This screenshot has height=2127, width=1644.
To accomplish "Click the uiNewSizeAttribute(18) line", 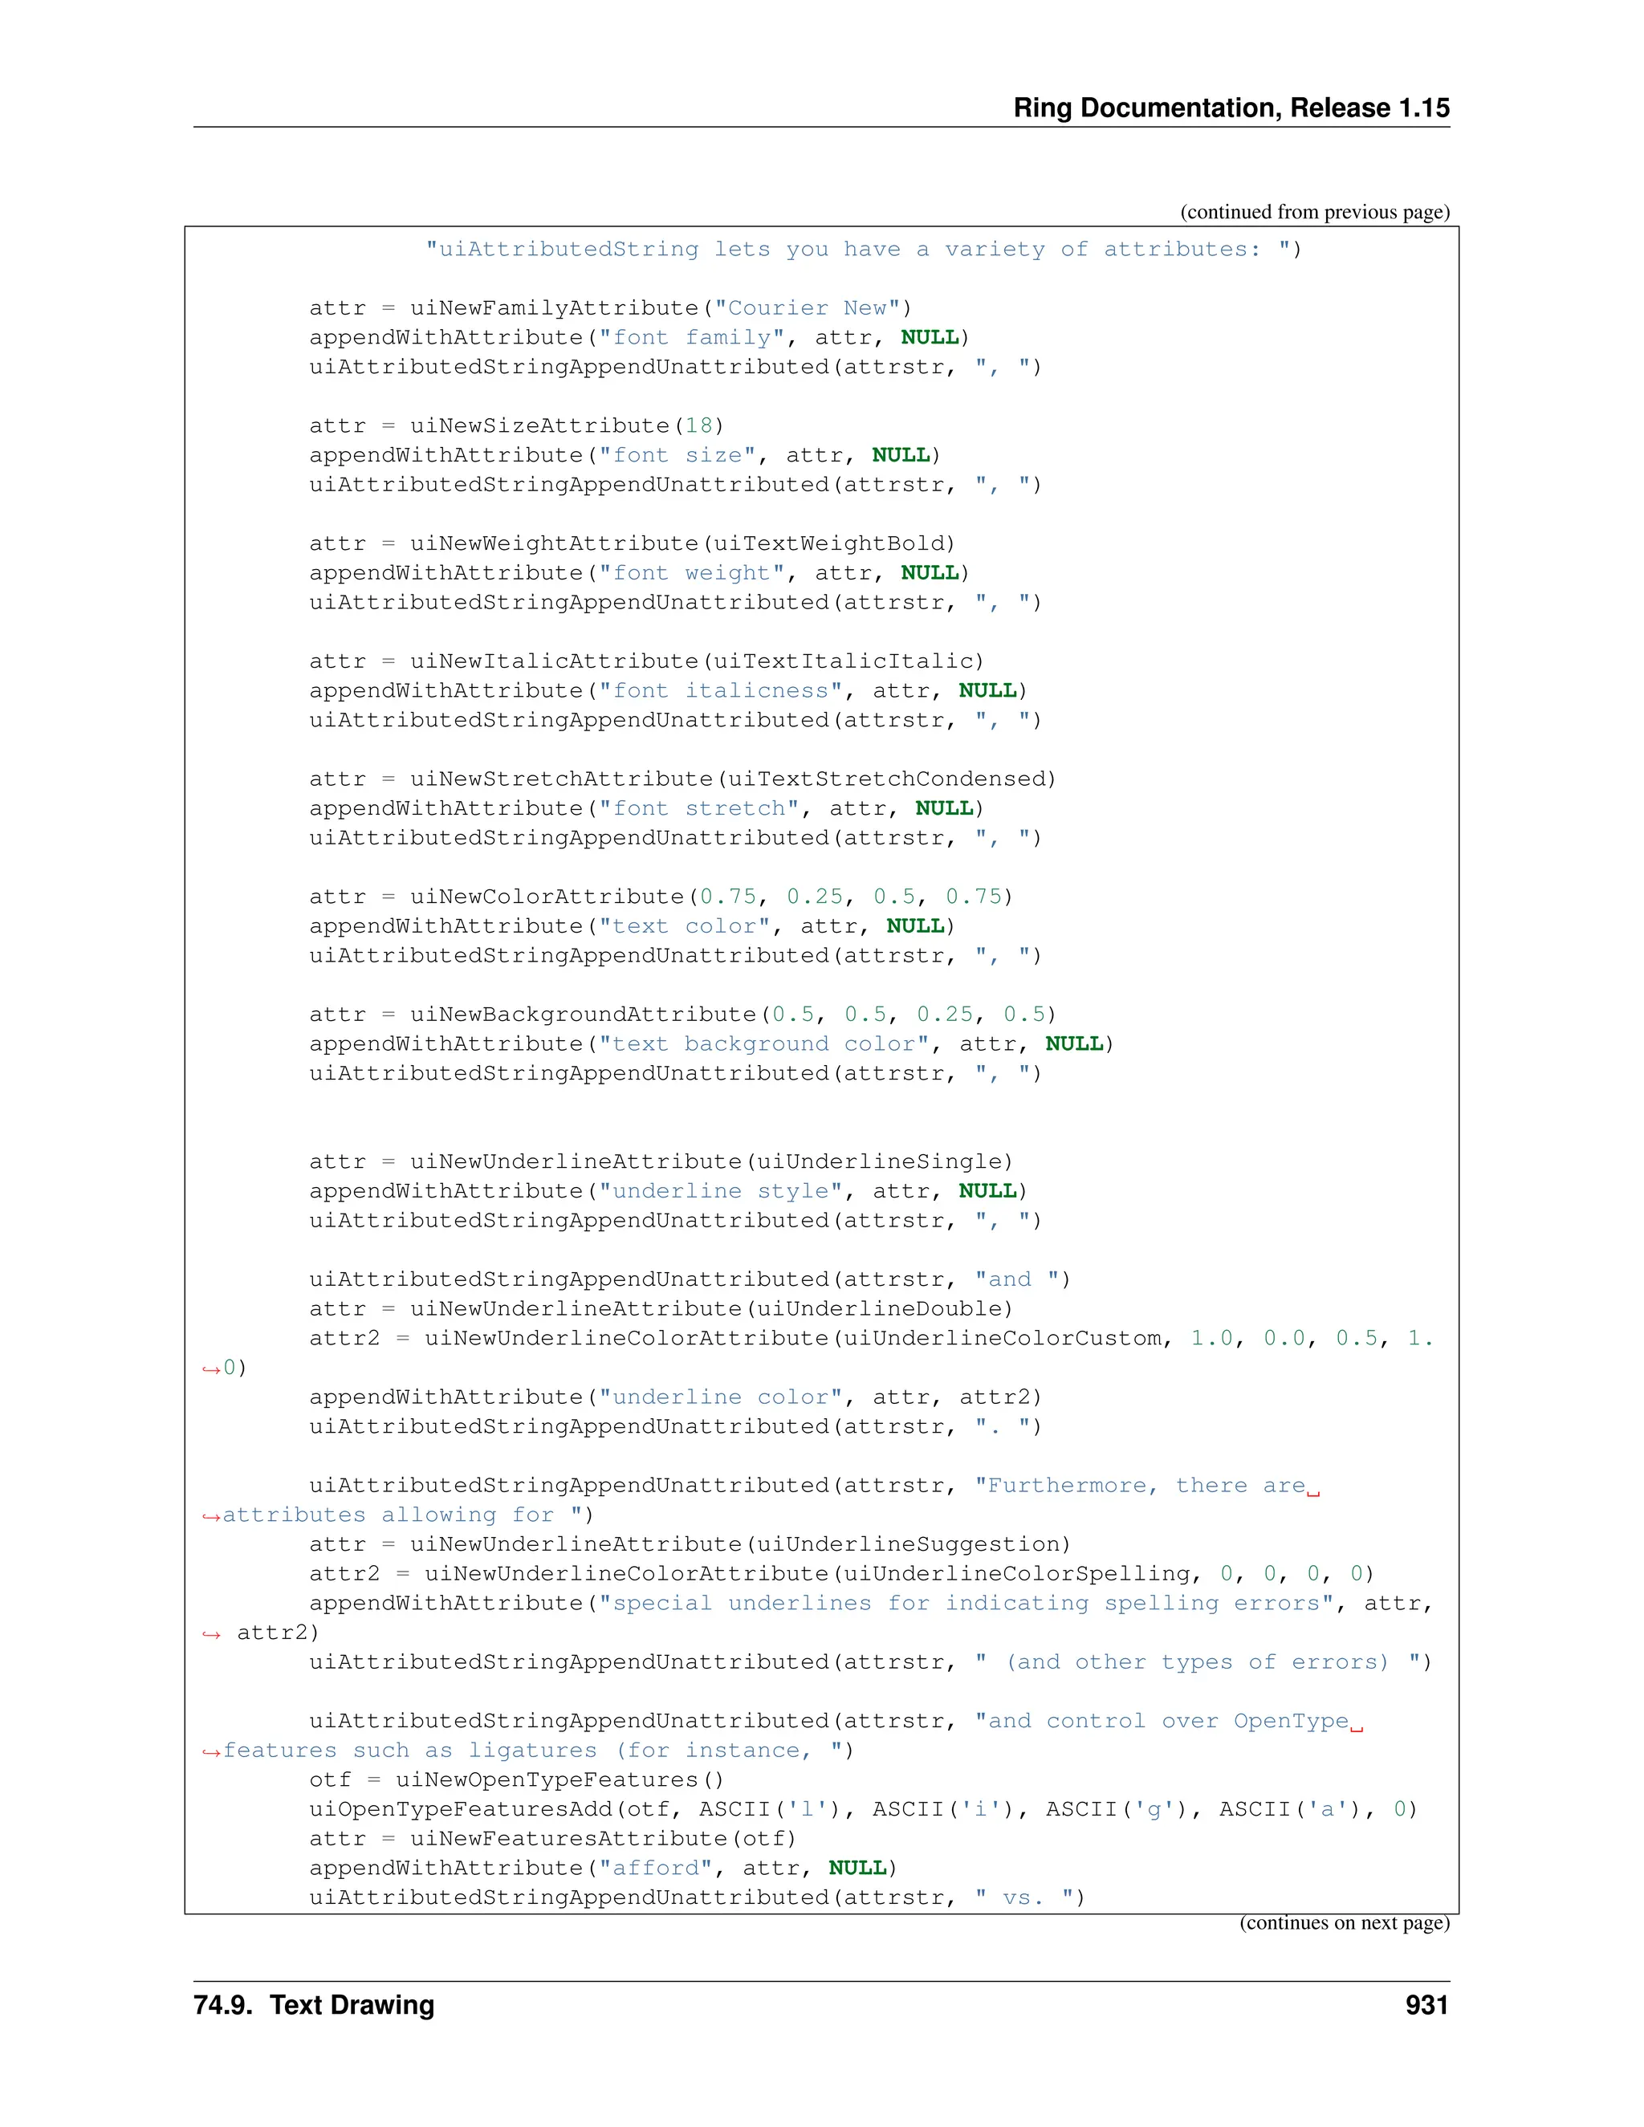I will point(516,426).
